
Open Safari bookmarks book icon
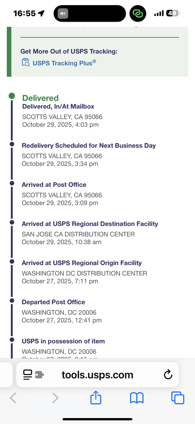(x=137, y=398)
